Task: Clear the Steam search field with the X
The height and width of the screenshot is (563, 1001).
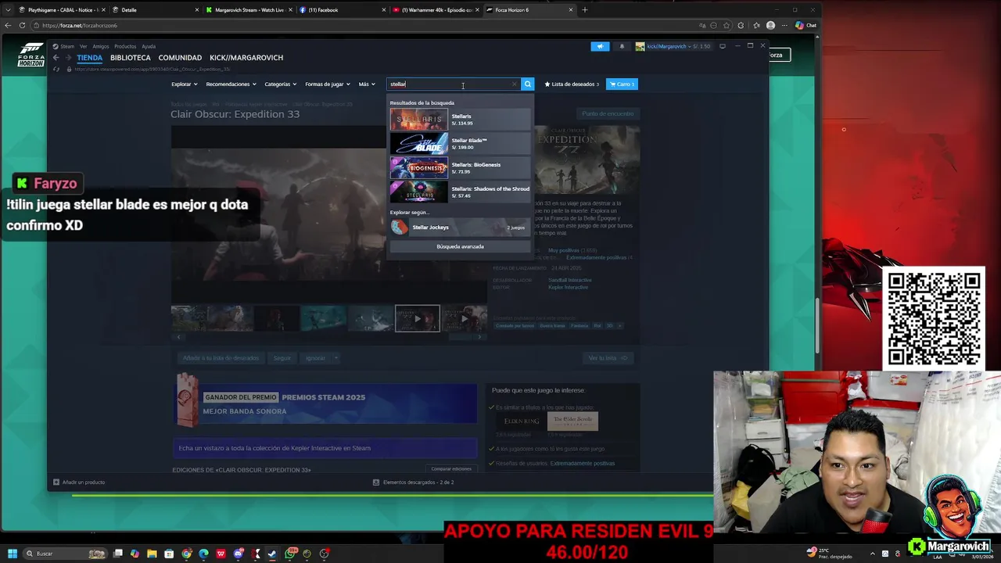Action: (x=514, y=84)
